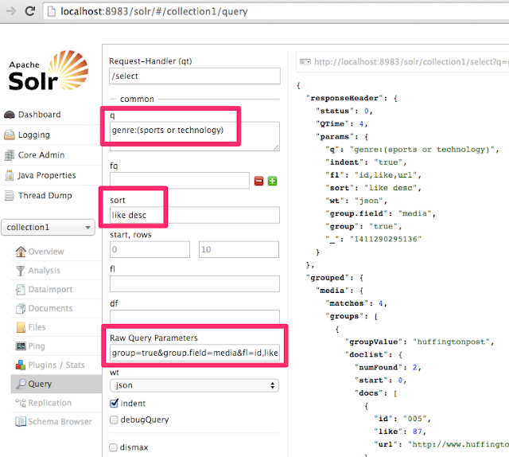Viewport: 509px width, 457px height.
Task: Open the wt json format dropdown
Action: coord(194,385)
